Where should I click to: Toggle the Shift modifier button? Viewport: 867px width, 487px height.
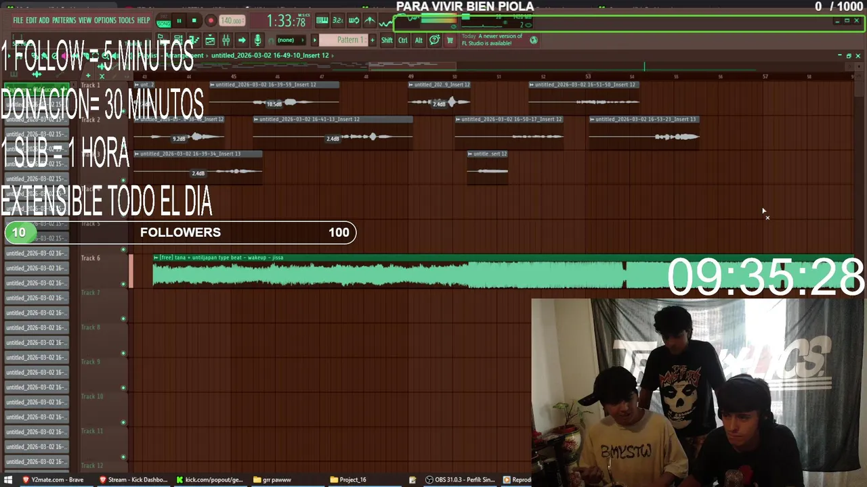click(387, 40)
